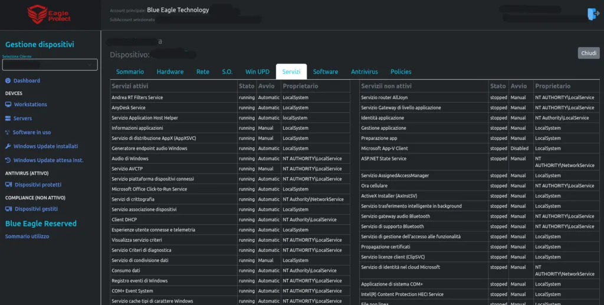Select Esperienze utente connesse e telemetria
This screenshot has width=604, height=305.
pyautogui.click(x=230, y=230)
